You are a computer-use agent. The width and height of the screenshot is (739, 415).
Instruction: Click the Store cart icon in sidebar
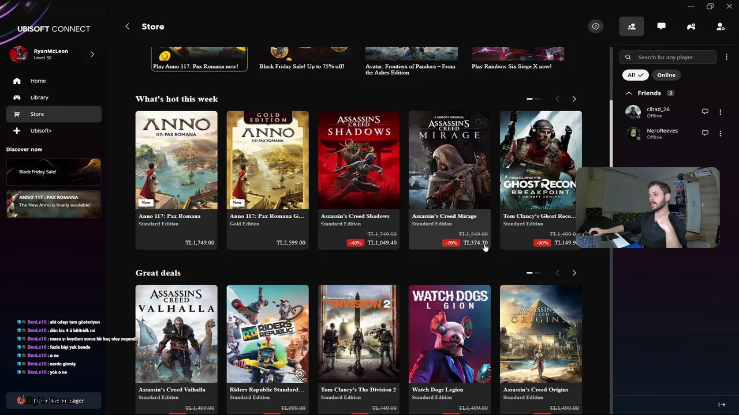pyautogui.click(x=17, y=114)
